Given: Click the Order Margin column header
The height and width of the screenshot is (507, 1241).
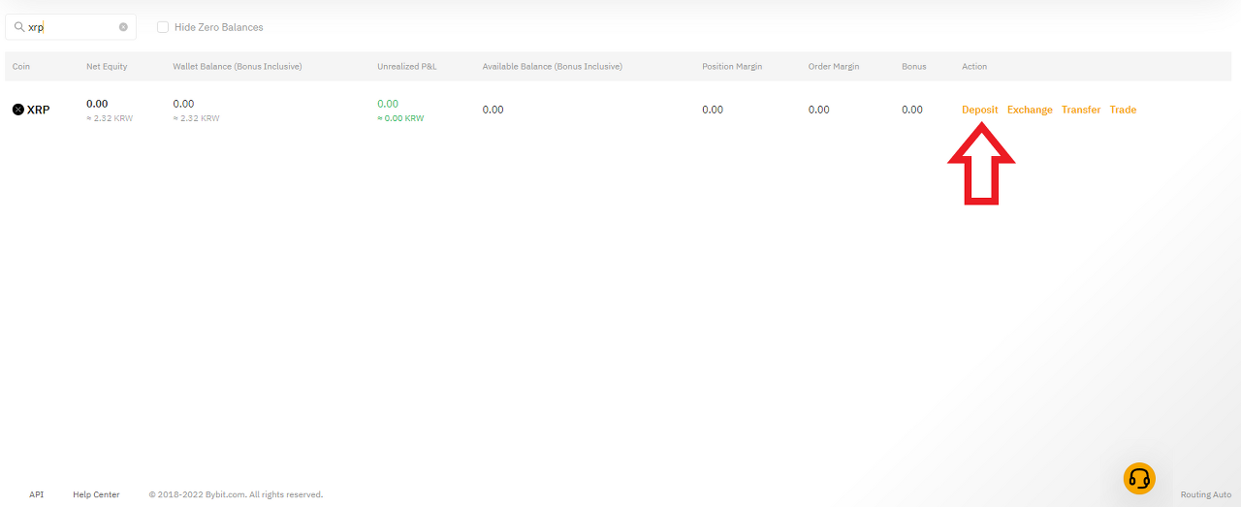Looking at the screenshot, I should pos(834,66).
